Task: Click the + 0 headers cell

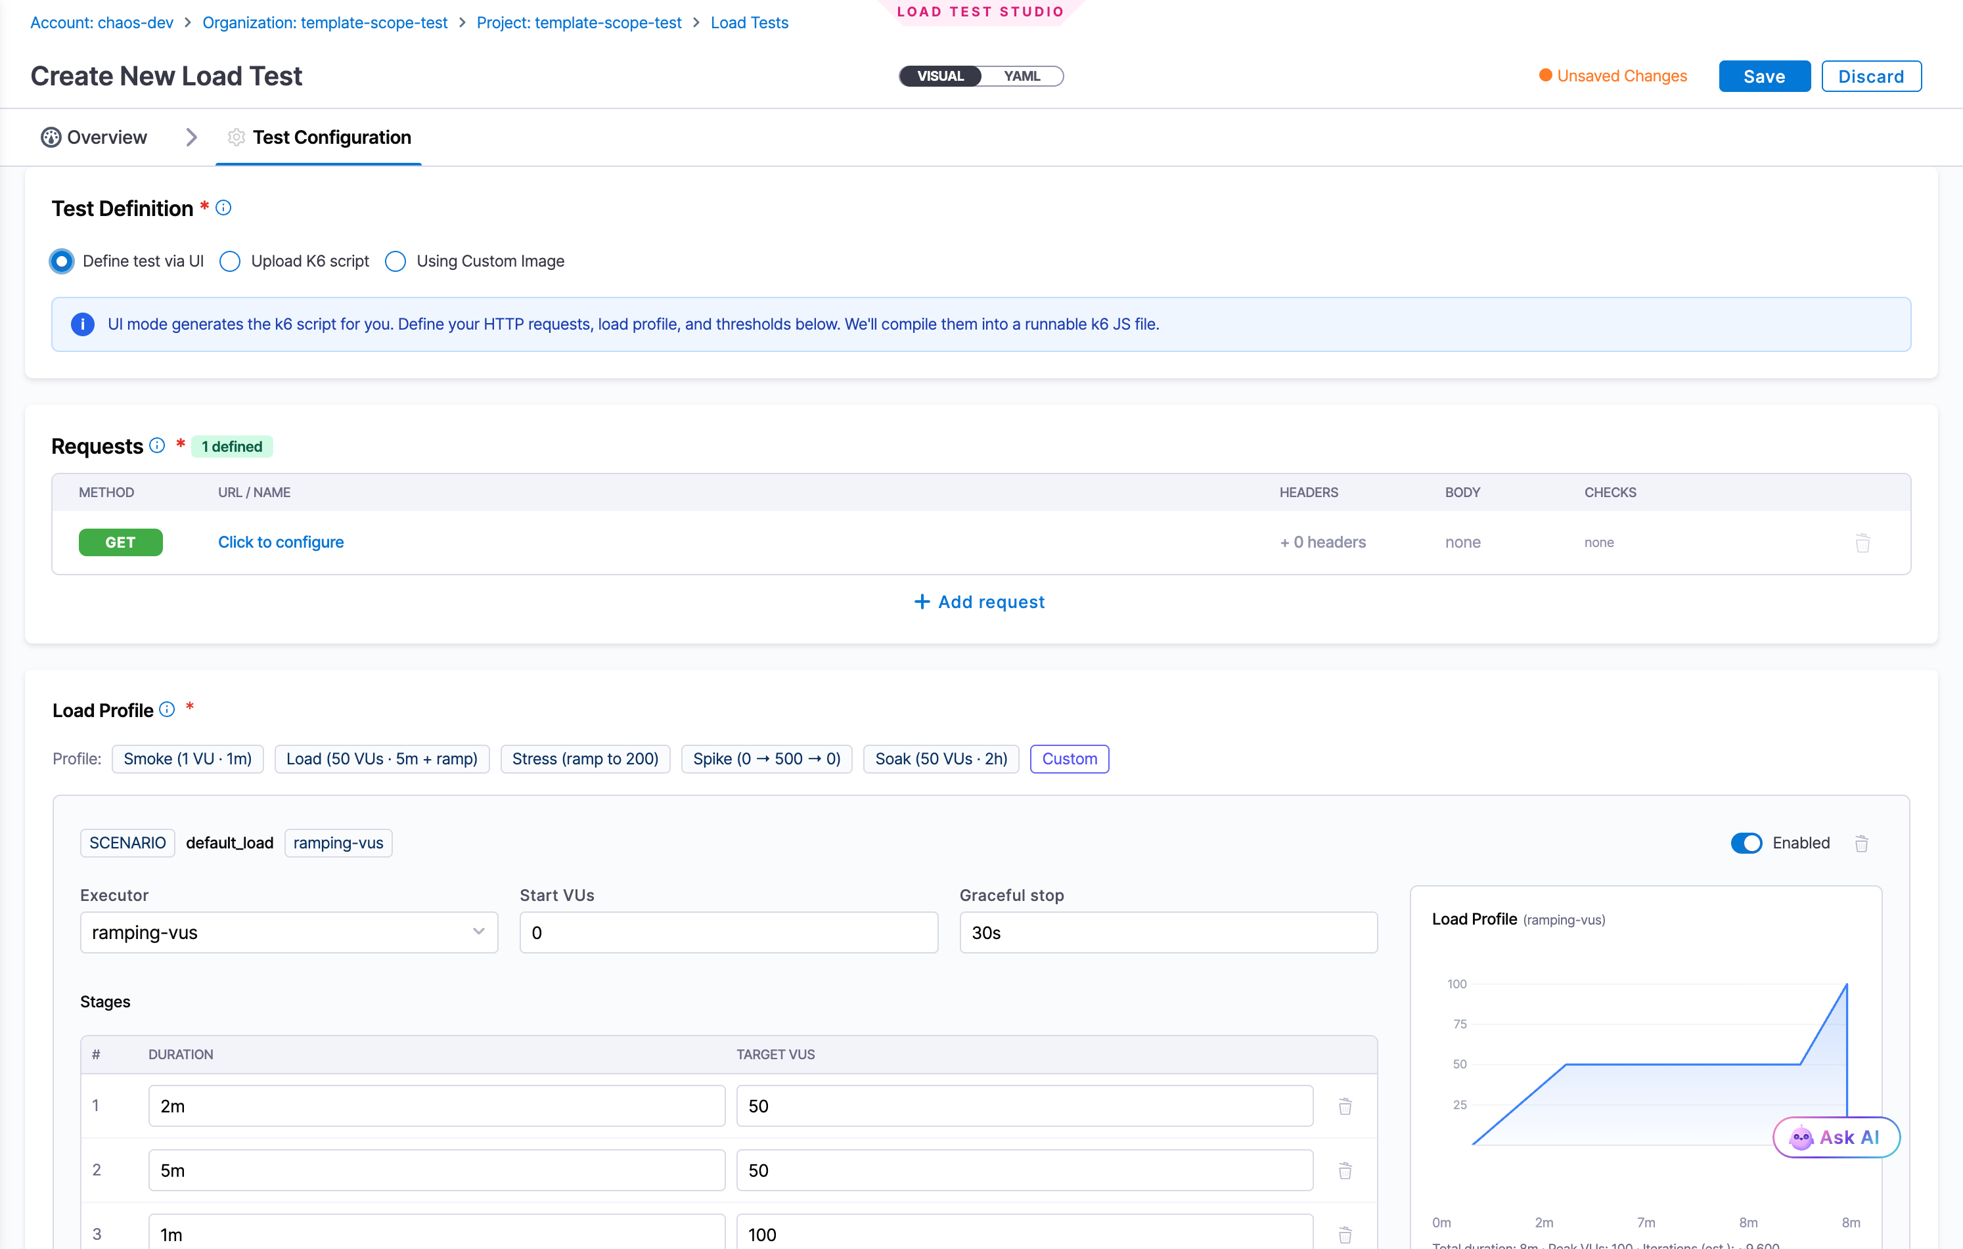Action: pos(1322,542)
